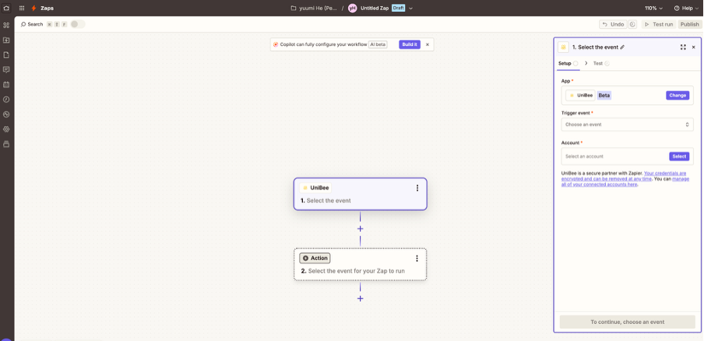Open the four-shapes components icon in sidebar
Image resolution: width=704 pixels, height=341 pixels.
coord(6,25)
